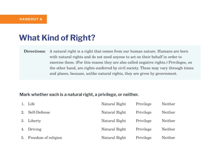Choose Neither for Liberty
220x141 pixels.
click(x=168, y=121)
